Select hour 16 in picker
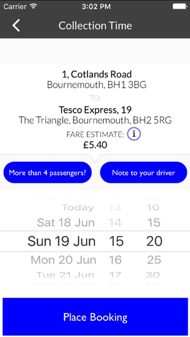The image size is (190, 337). pyautogui.click(x=115, y=260)
